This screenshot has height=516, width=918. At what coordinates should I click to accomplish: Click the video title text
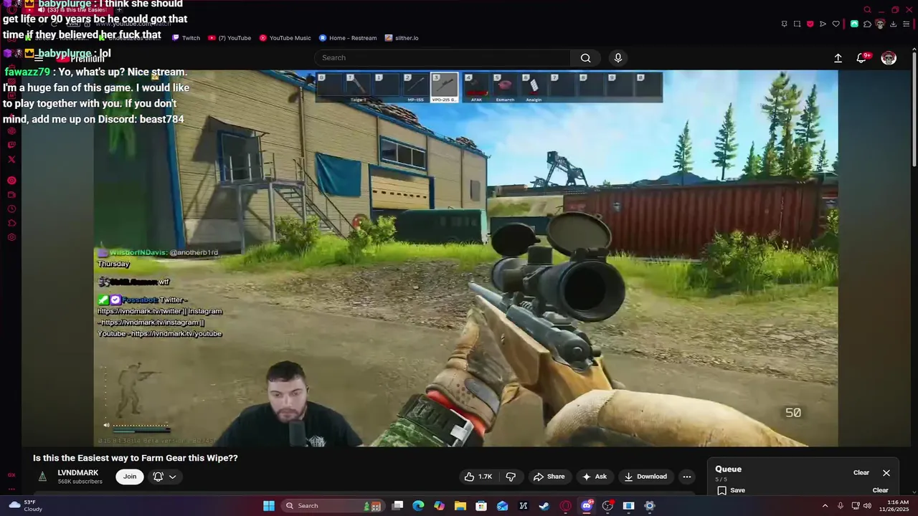coord(135,458)
